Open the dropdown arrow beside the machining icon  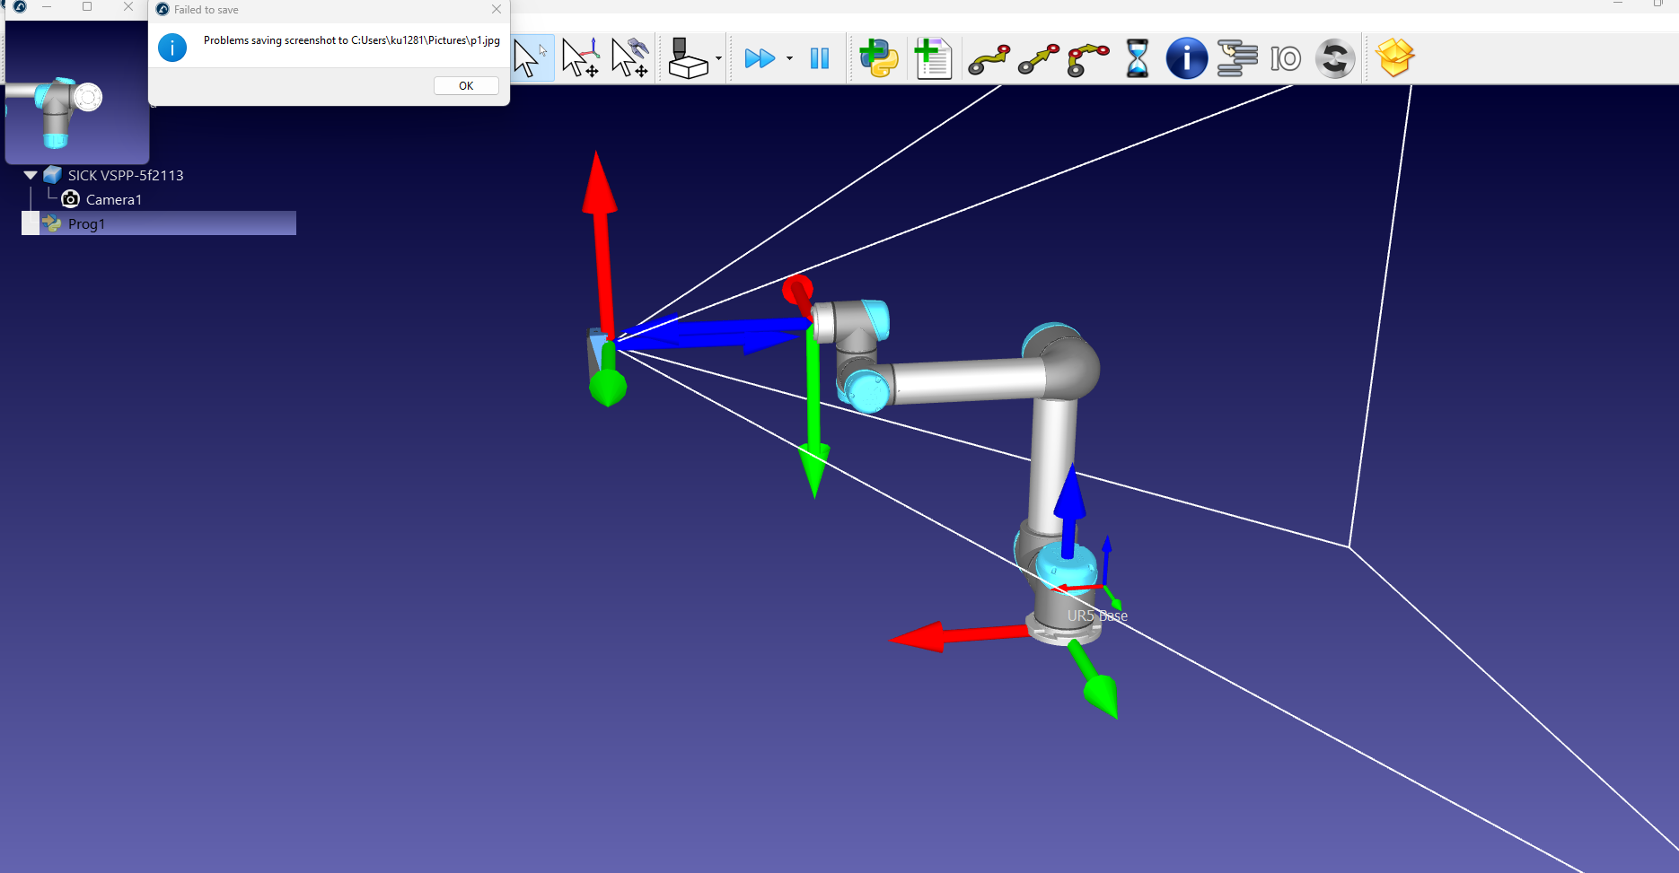(718, 59)
